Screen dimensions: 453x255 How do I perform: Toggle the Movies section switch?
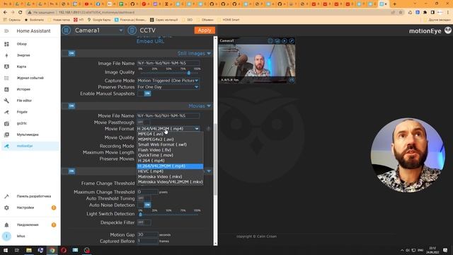pos(69,106)
